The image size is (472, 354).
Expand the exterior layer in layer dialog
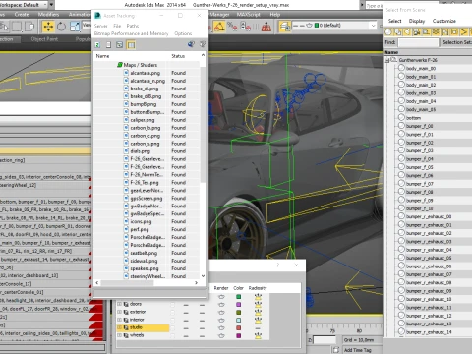120,312
